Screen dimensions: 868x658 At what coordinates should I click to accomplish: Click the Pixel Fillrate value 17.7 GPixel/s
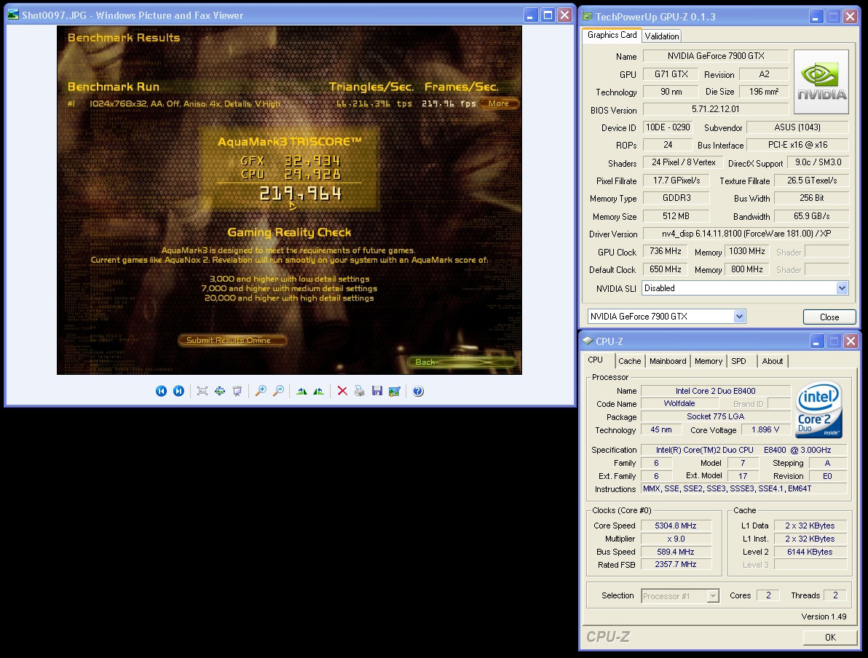[x=676, y=181]
